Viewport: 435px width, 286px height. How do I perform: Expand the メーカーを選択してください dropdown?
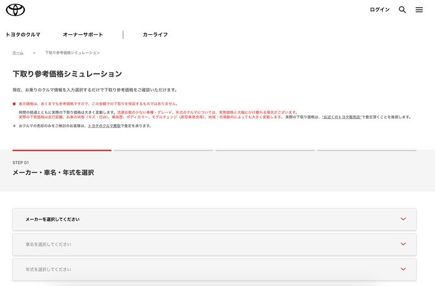point(214,219)
